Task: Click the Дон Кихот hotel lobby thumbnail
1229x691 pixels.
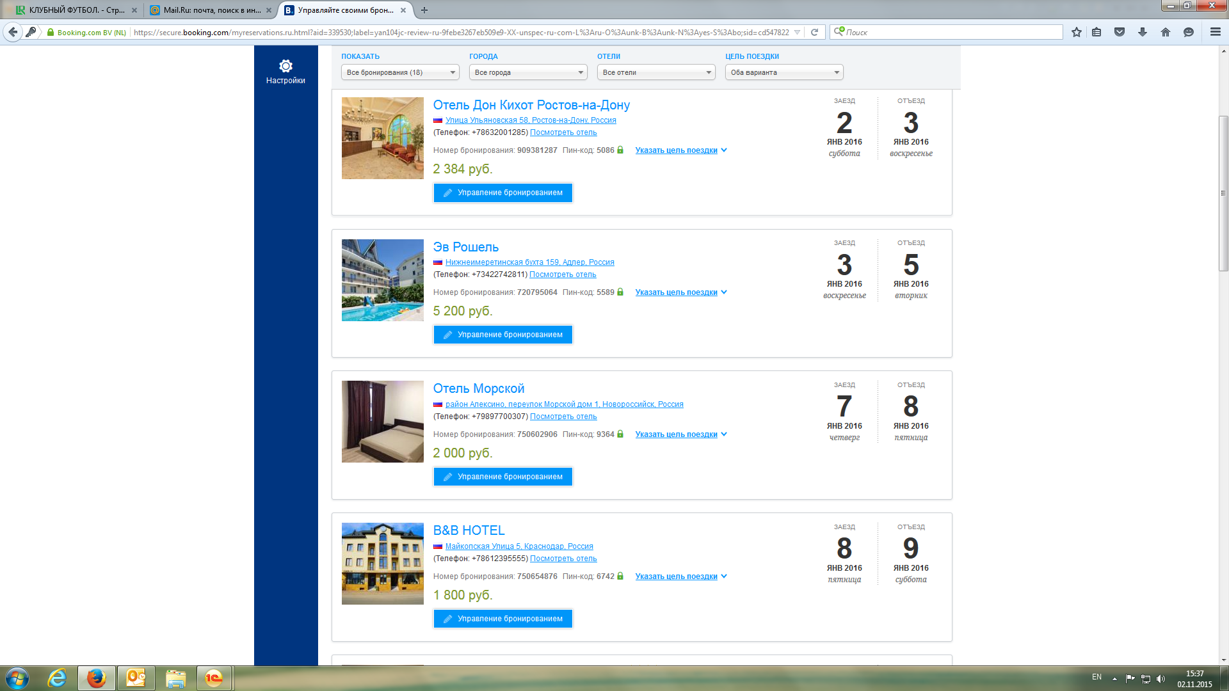Action: pyautogui.click(x=383, y=138)
